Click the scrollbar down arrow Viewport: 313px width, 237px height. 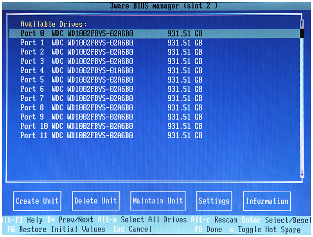(x=302, y=173)
